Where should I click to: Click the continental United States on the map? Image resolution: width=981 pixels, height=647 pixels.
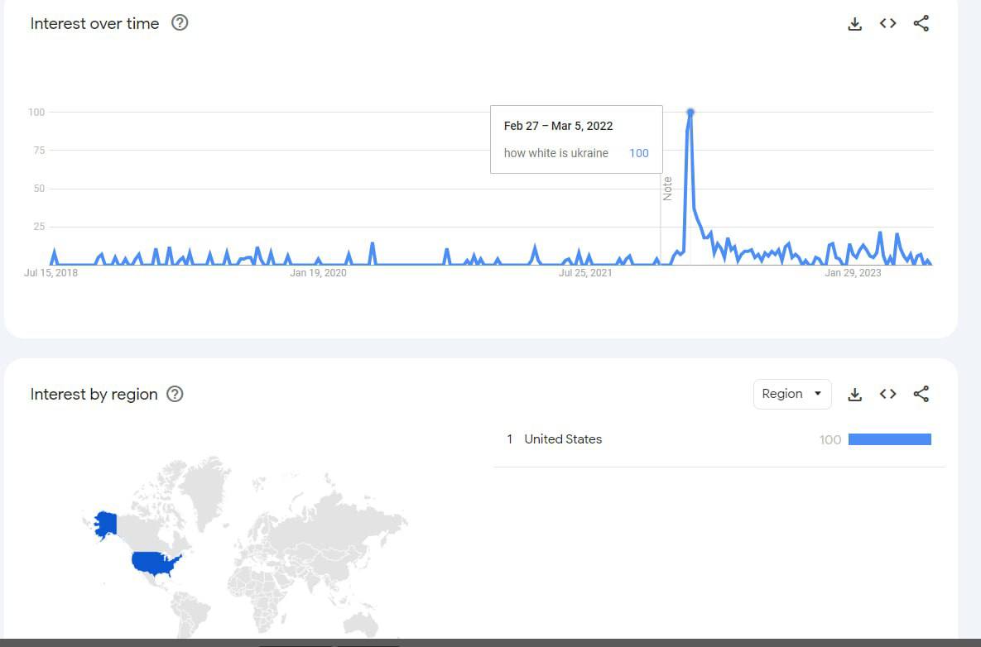coord(156,563)
